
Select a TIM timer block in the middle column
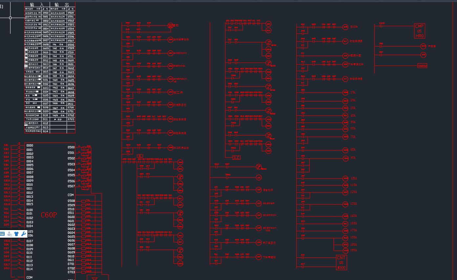(x=268, y=43)
